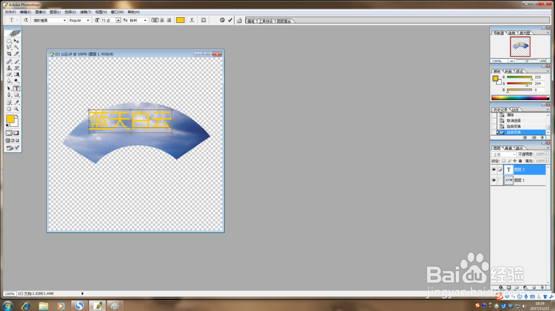
Task: Click the Create Warped Text icon
Action: [192, 20]
